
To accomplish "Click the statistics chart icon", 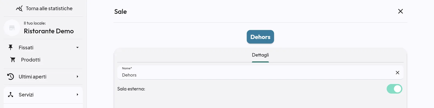I will 19,8.
